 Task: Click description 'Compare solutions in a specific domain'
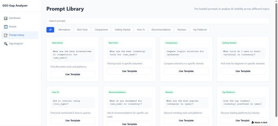(184, 64)
